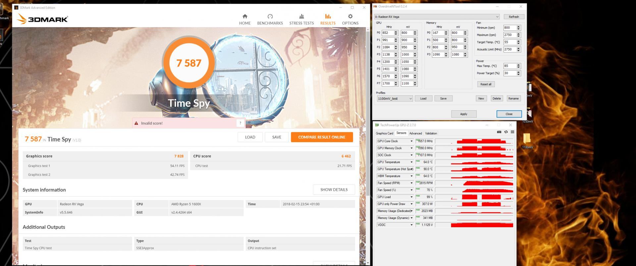Image resolution: width=636 pixels, height=266 pixels.
Task: Adjust the Memory P2 mV spinner
Action: click(x=465, y=47)
